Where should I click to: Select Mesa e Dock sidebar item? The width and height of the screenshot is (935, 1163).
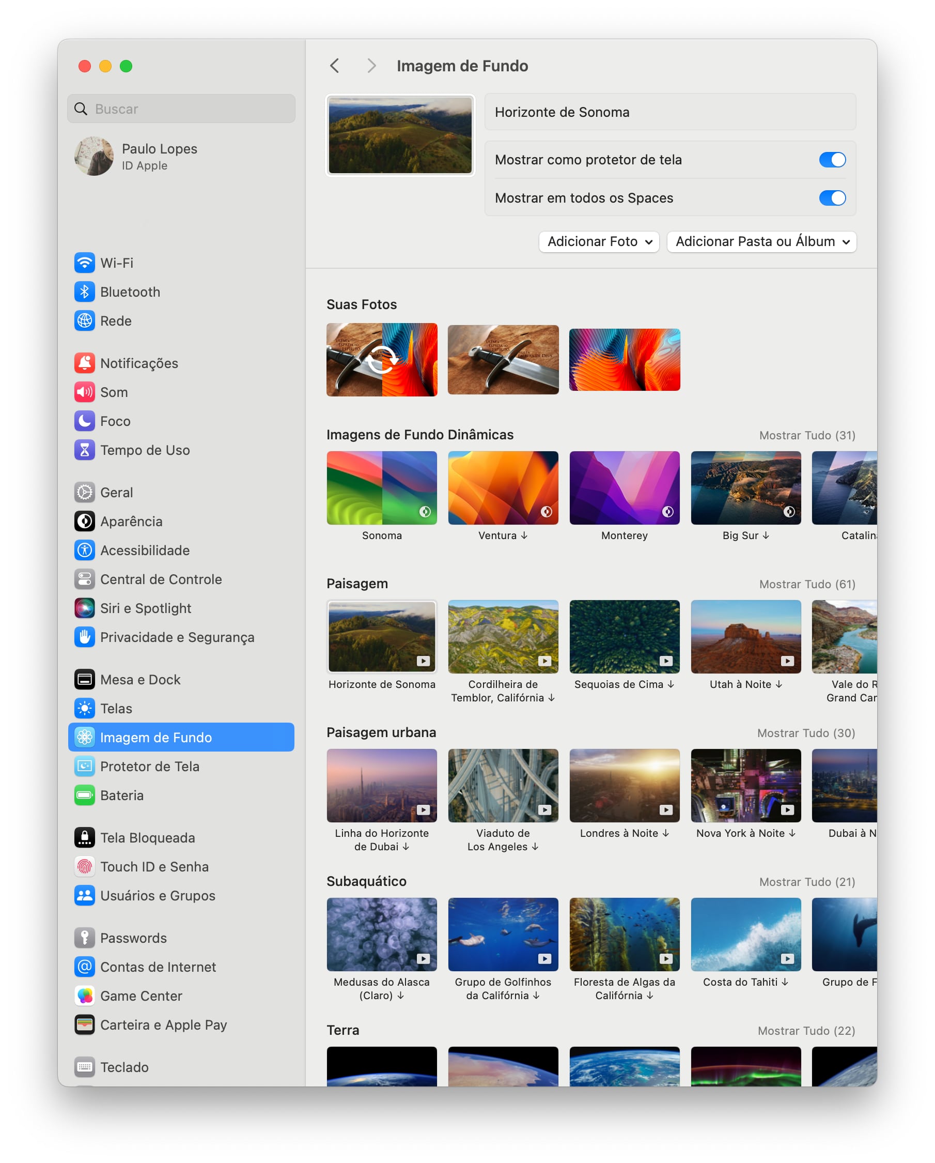tap(140, 679)
